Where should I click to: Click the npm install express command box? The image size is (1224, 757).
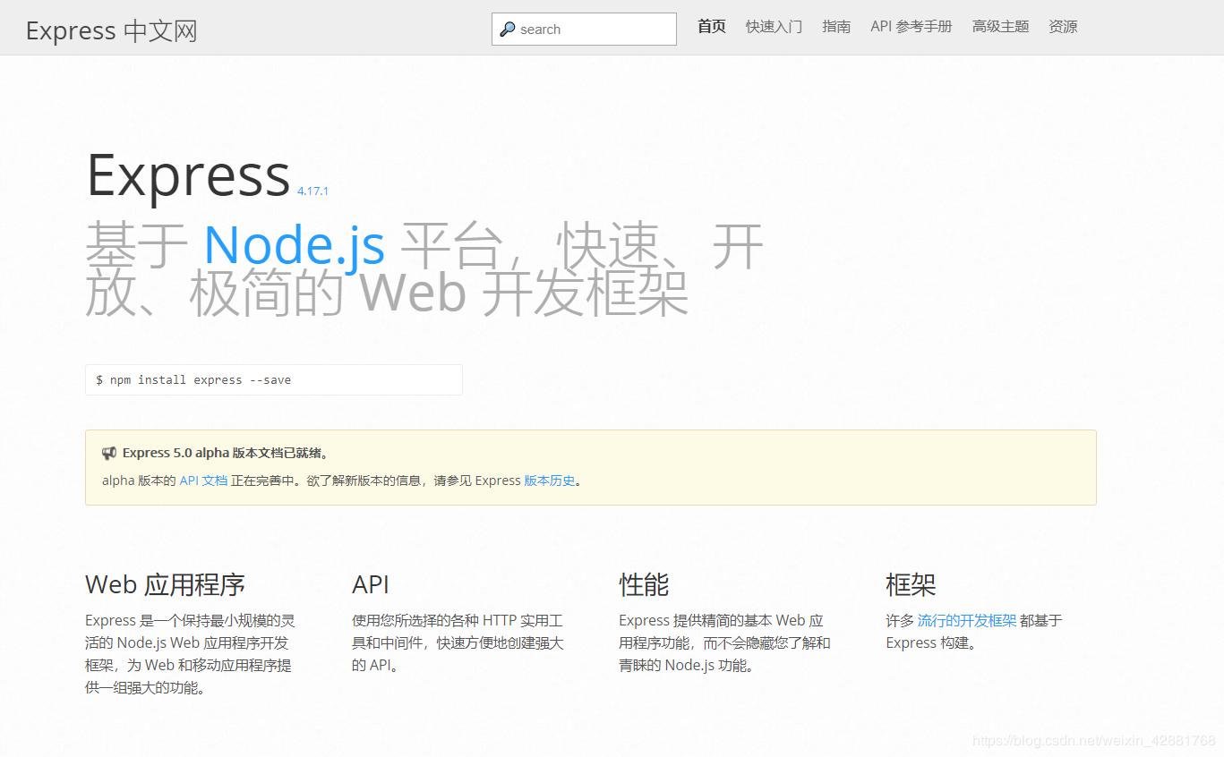point(273,379)
